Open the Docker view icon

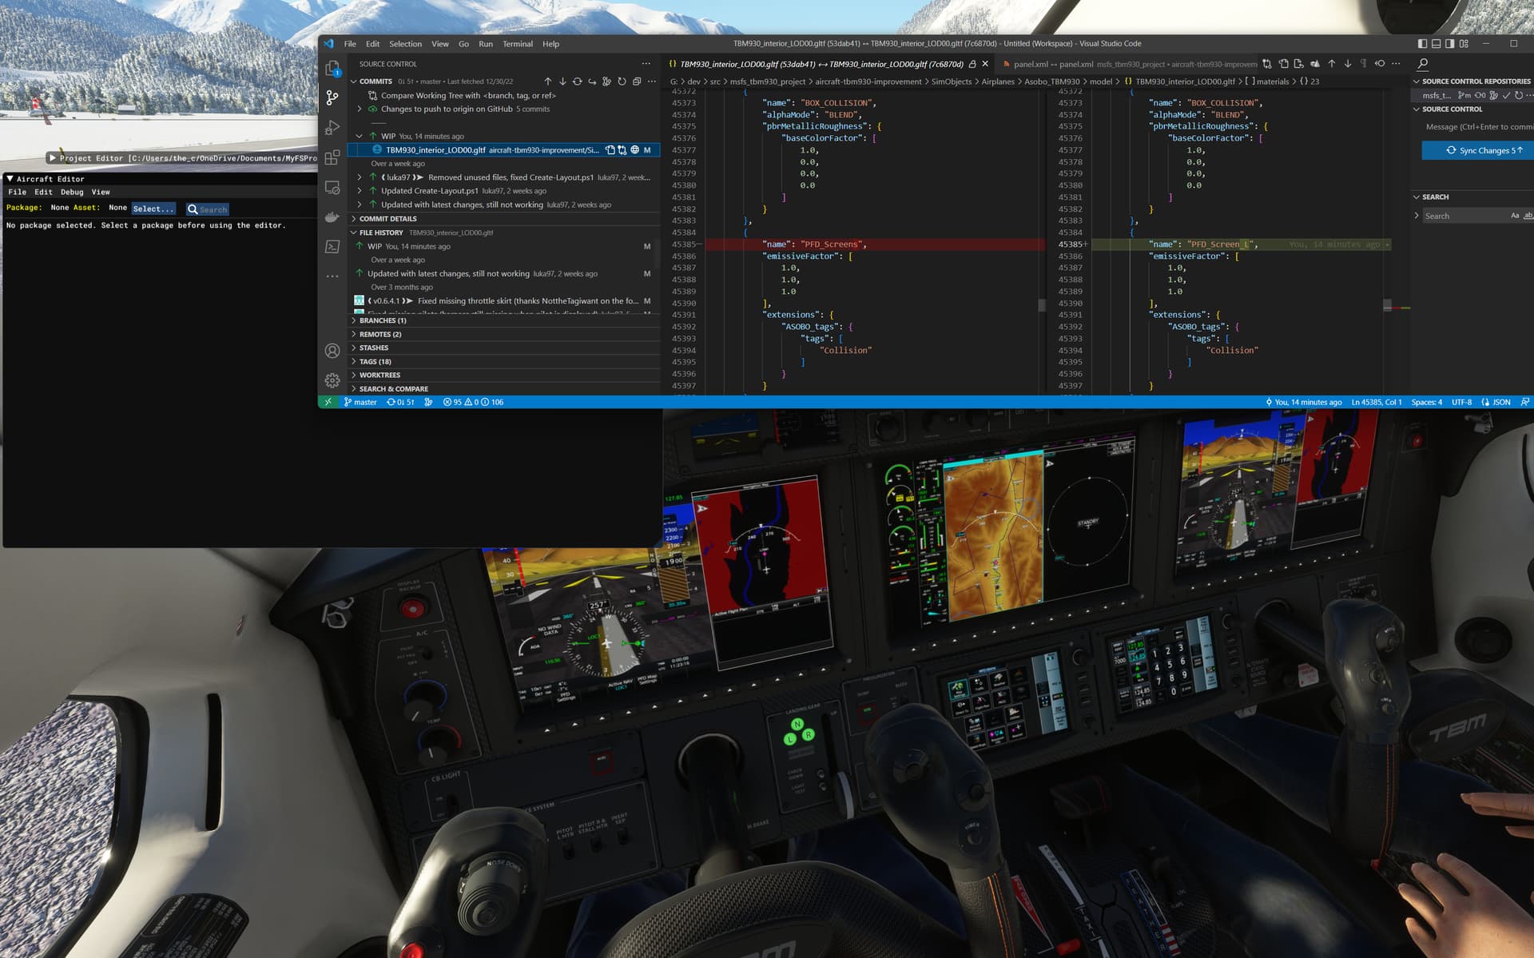(332, 217)
